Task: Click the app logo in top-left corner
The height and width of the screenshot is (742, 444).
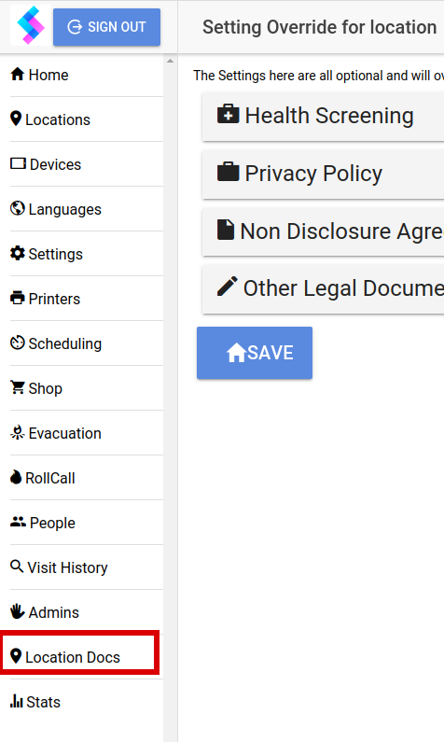Action: pos(31,25)
